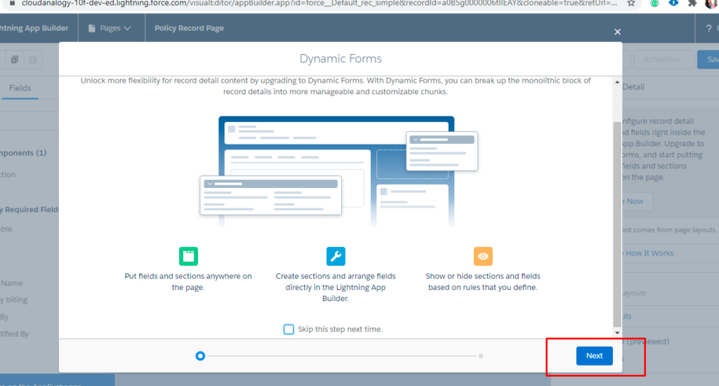
Task: Open the Pages dropdown menu
Action: coord(109,28)
